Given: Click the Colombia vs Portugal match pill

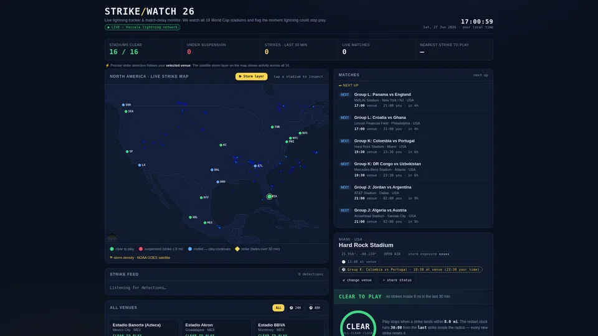Looking at the screenshot, I should [x=411, y=269].
